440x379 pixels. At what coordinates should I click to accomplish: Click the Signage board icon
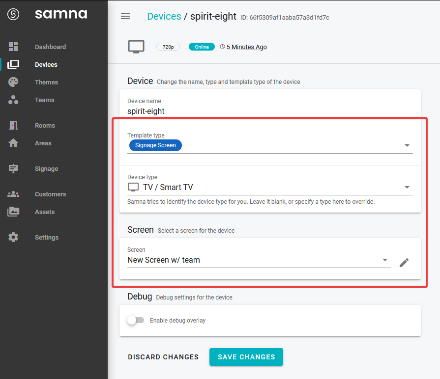(x=13, y=168)
